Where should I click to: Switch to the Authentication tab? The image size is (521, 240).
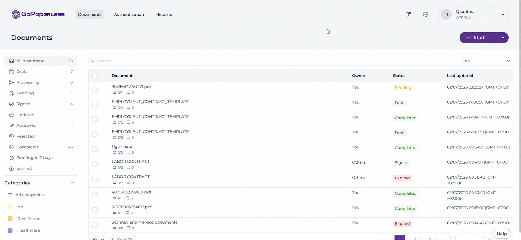129,14
